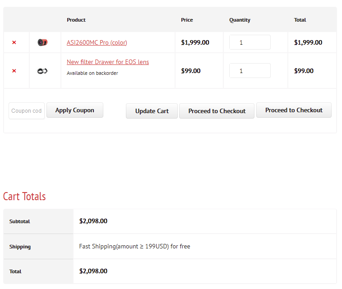Open the filter drawer product thumbnail

click(x=42, y=71)
